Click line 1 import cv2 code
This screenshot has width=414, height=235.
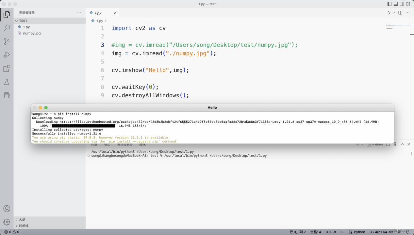(x=139, y=28)
